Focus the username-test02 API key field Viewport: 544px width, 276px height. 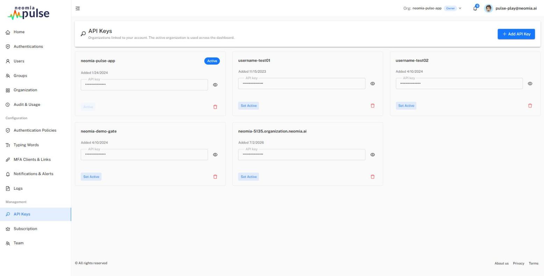tap(459, 83)
